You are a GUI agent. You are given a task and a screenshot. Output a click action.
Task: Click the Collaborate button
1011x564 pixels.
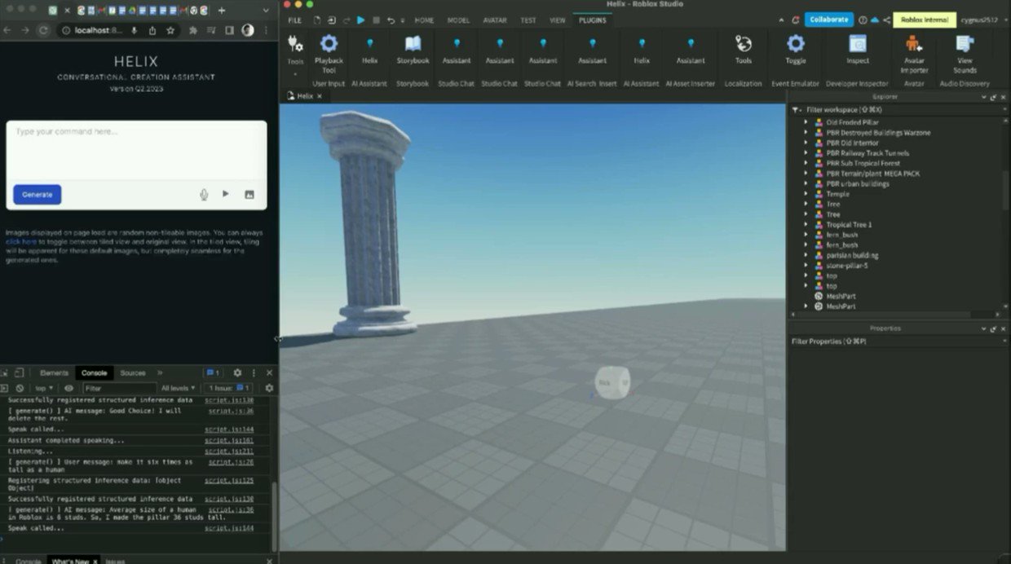pyautogui.click(x=829, y=20)
